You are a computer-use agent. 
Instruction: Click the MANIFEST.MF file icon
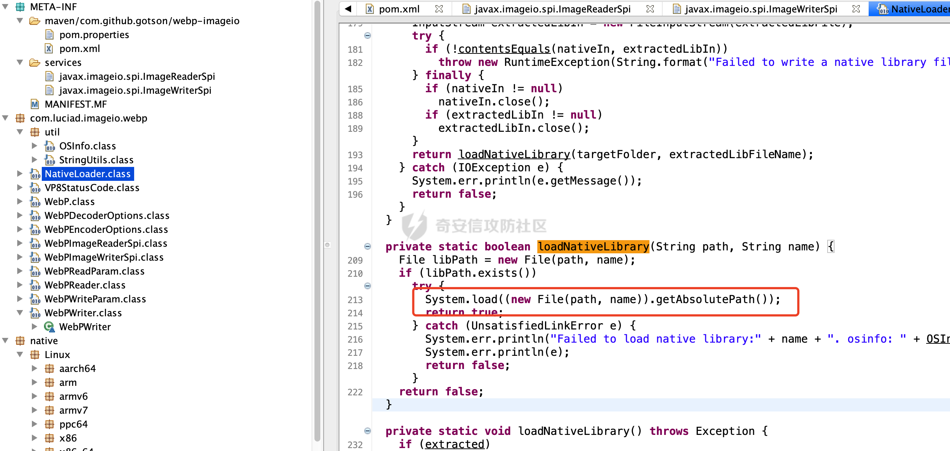(x=35, y=104)
